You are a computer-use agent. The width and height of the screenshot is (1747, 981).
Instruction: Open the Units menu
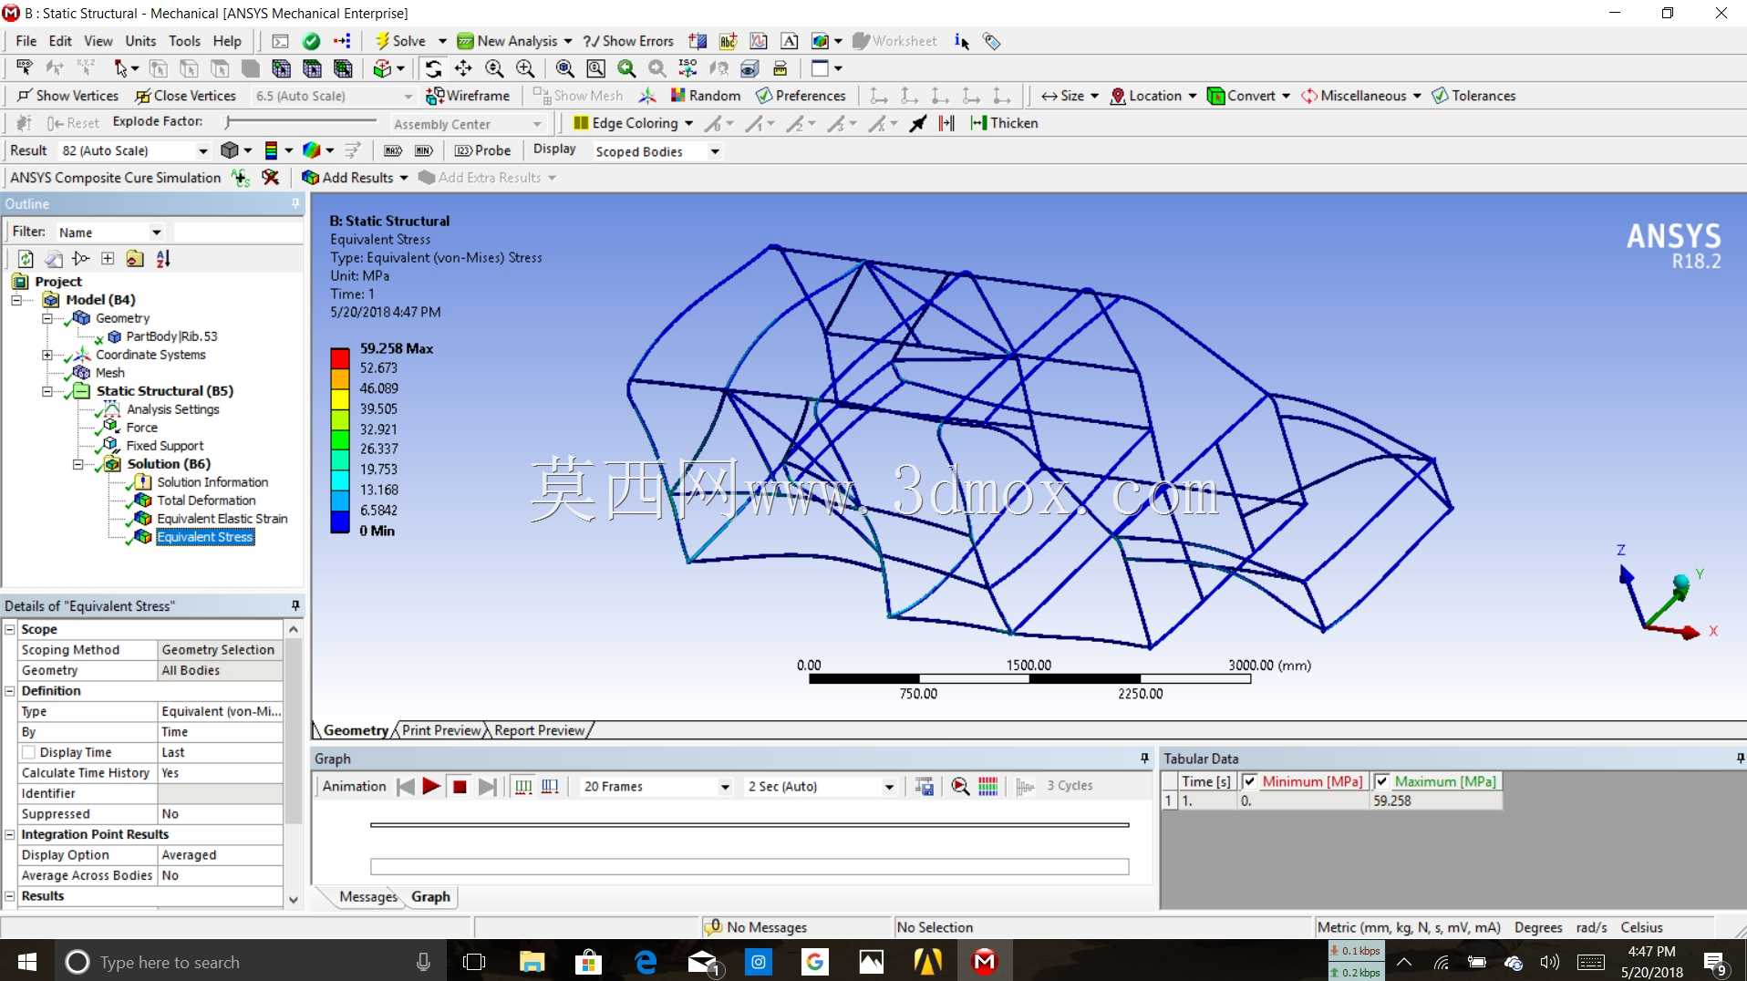pos(140,41)
